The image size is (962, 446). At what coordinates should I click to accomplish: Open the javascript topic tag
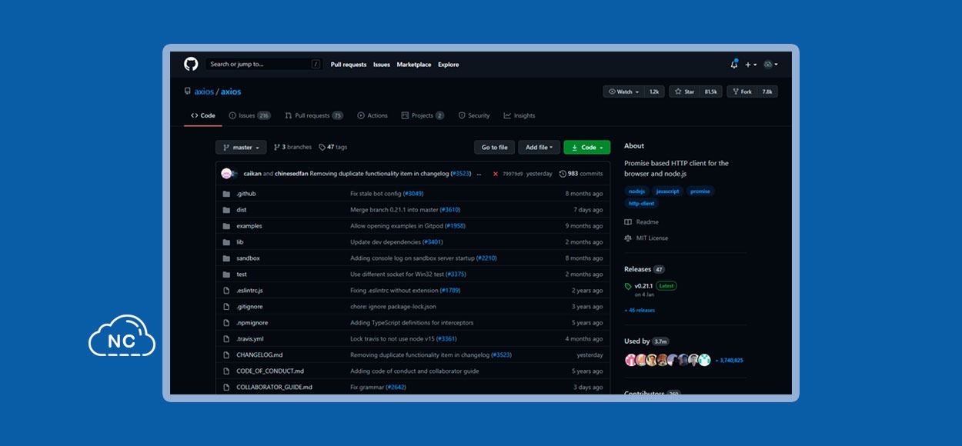(667, 191)
